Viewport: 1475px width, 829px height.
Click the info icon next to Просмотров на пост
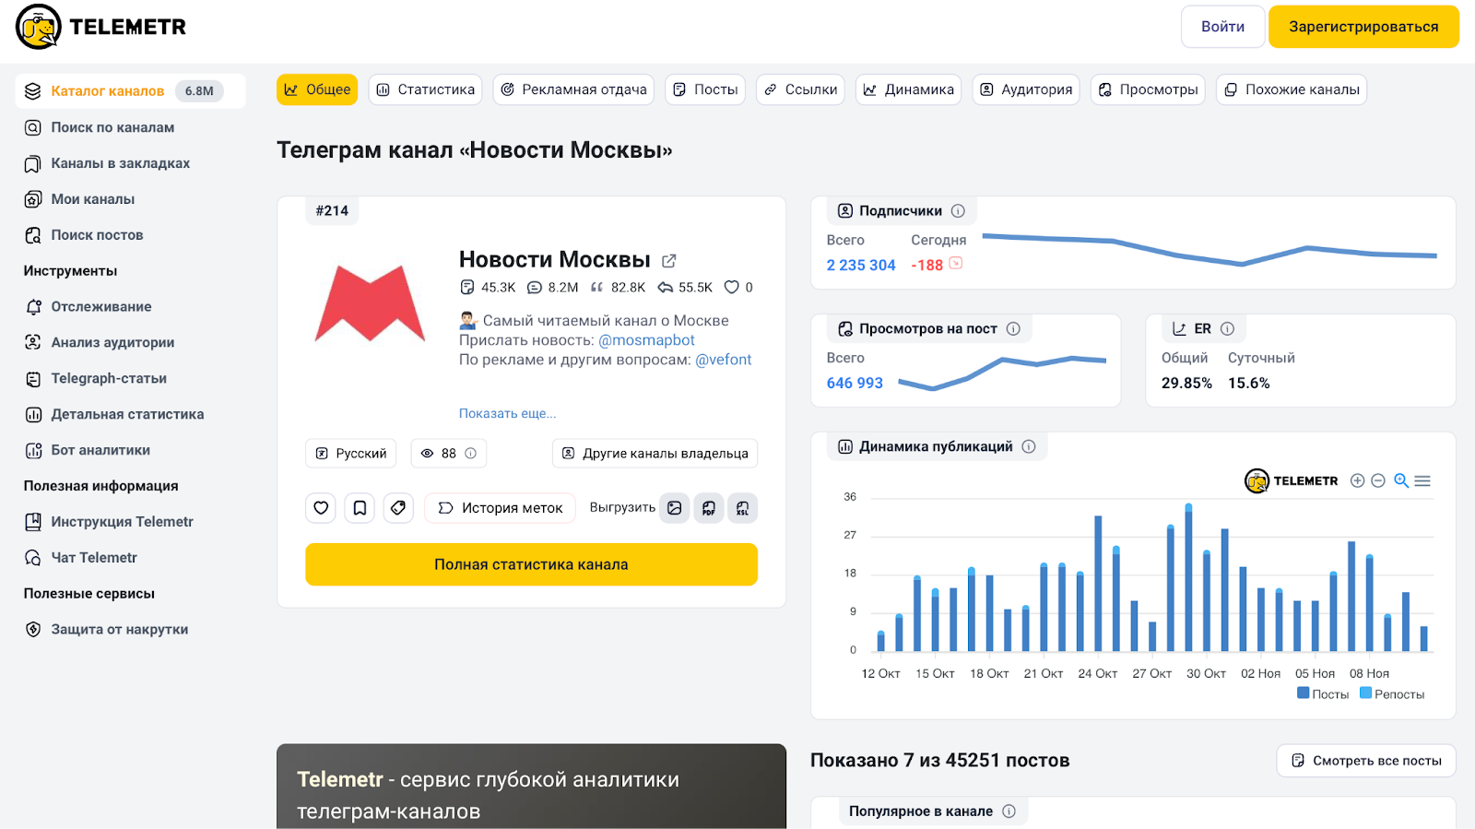pos(1013,329)
